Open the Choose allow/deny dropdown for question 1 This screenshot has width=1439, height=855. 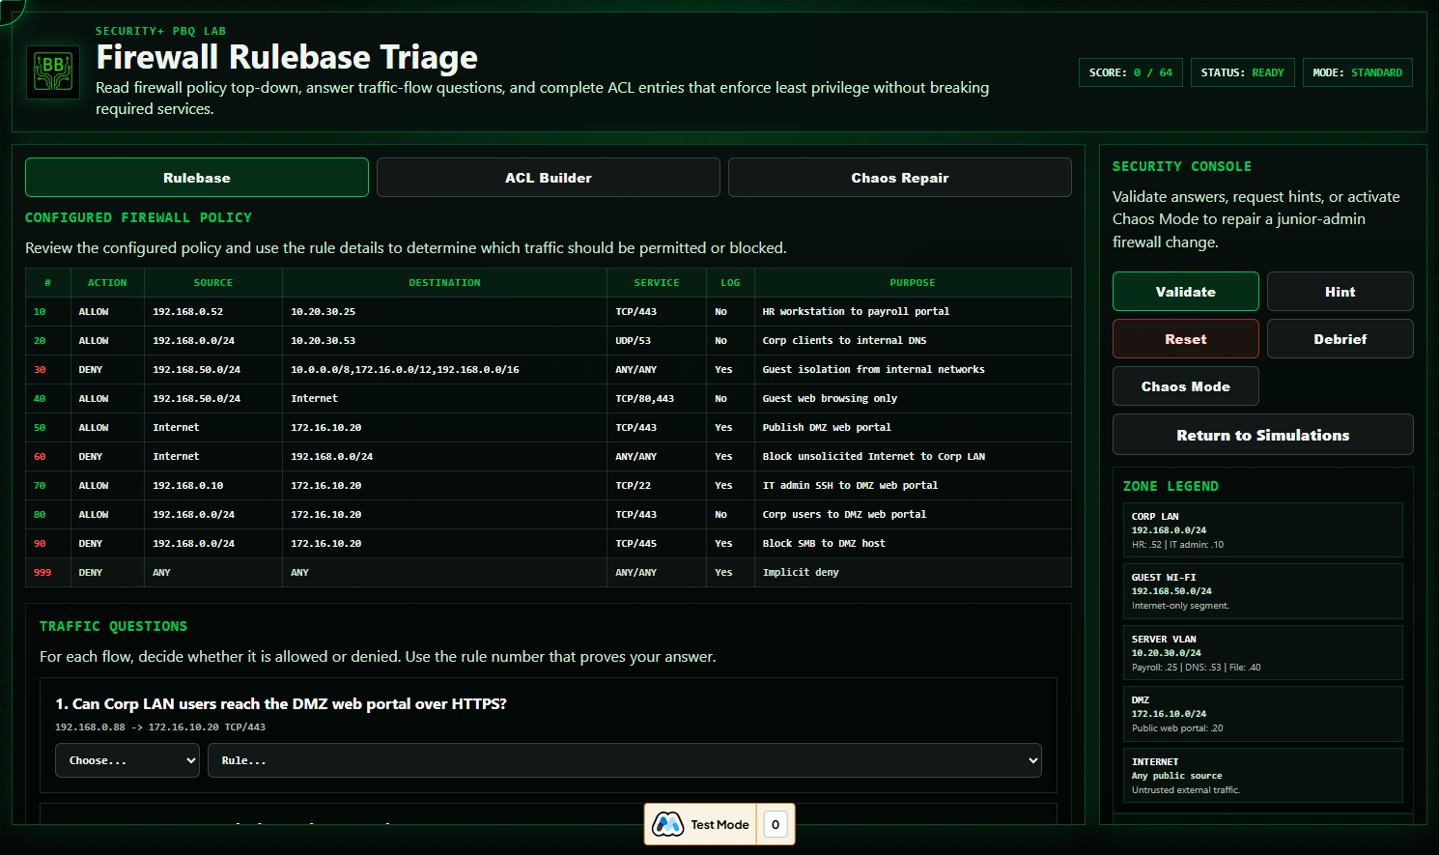[127, 760]
